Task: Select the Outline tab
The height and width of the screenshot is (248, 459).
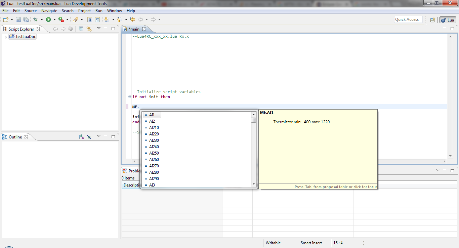Action: 15,137
